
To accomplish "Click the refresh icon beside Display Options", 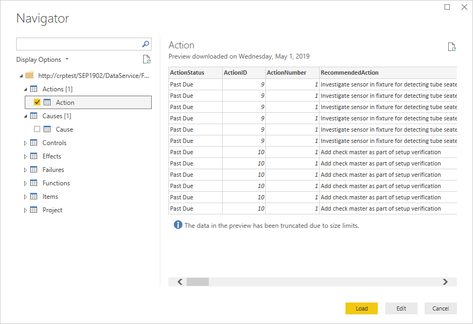I will 146,60.
